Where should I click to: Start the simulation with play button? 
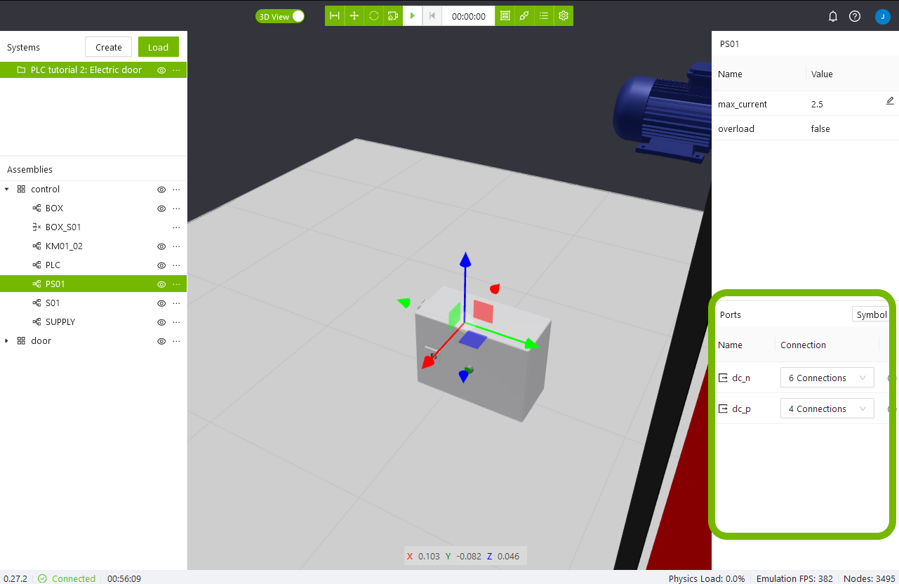point(413,16)
